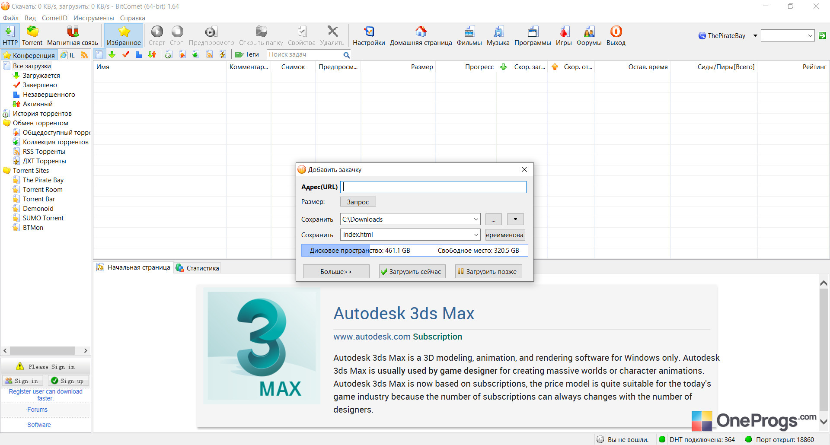The image size is (830, 445).
Task: Open task Свойства from the toolbar
Action: click(302, 35)
